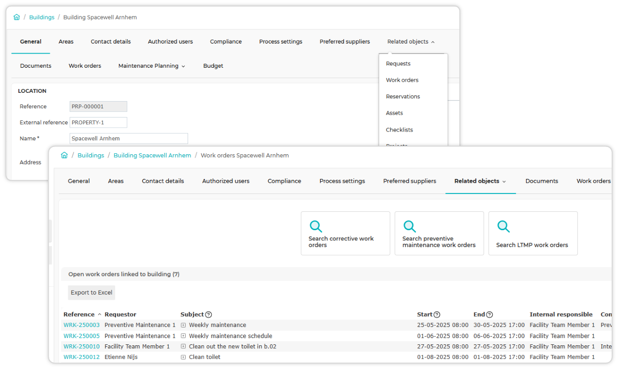Click the Export to Excel button
The height and width of the screenshot is (369, 618).
point(91,293)
